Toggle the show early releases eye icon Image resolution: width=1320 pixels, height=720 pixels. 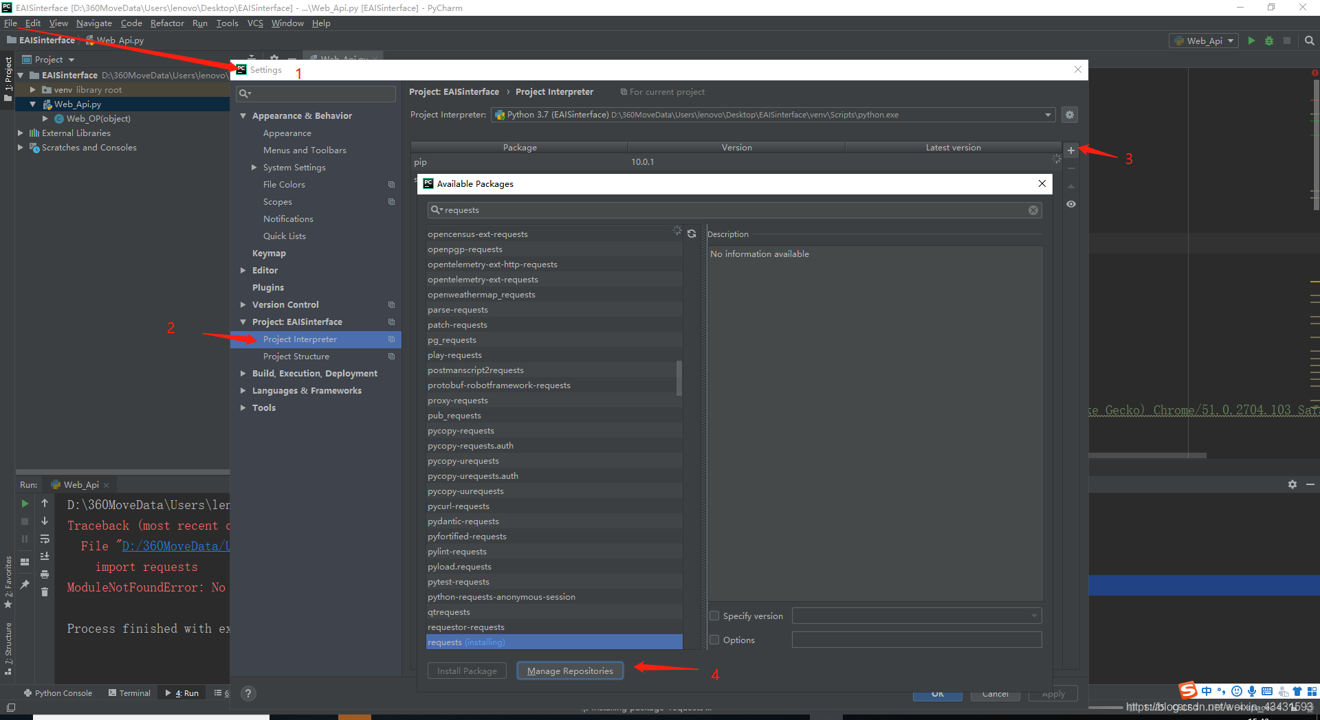pyautogui.click(x=1071, y=204)
